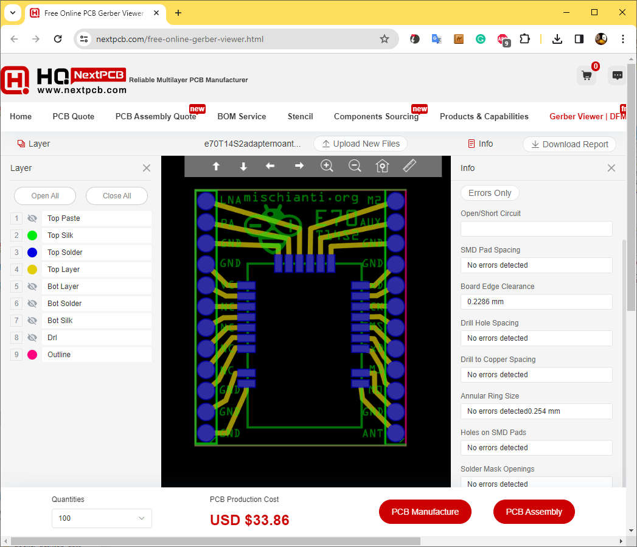
Task: Click the Info document icon in the top bar
Action: (473, 144)
